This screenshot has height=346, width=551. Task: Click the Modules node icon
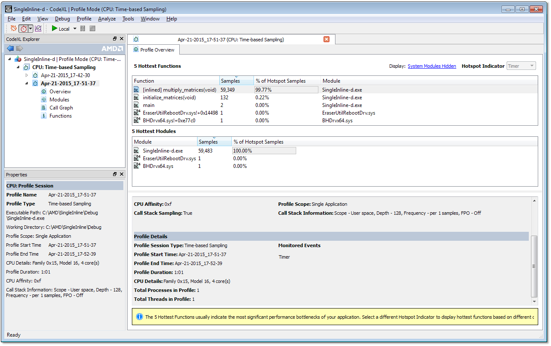tap(44, 100)
